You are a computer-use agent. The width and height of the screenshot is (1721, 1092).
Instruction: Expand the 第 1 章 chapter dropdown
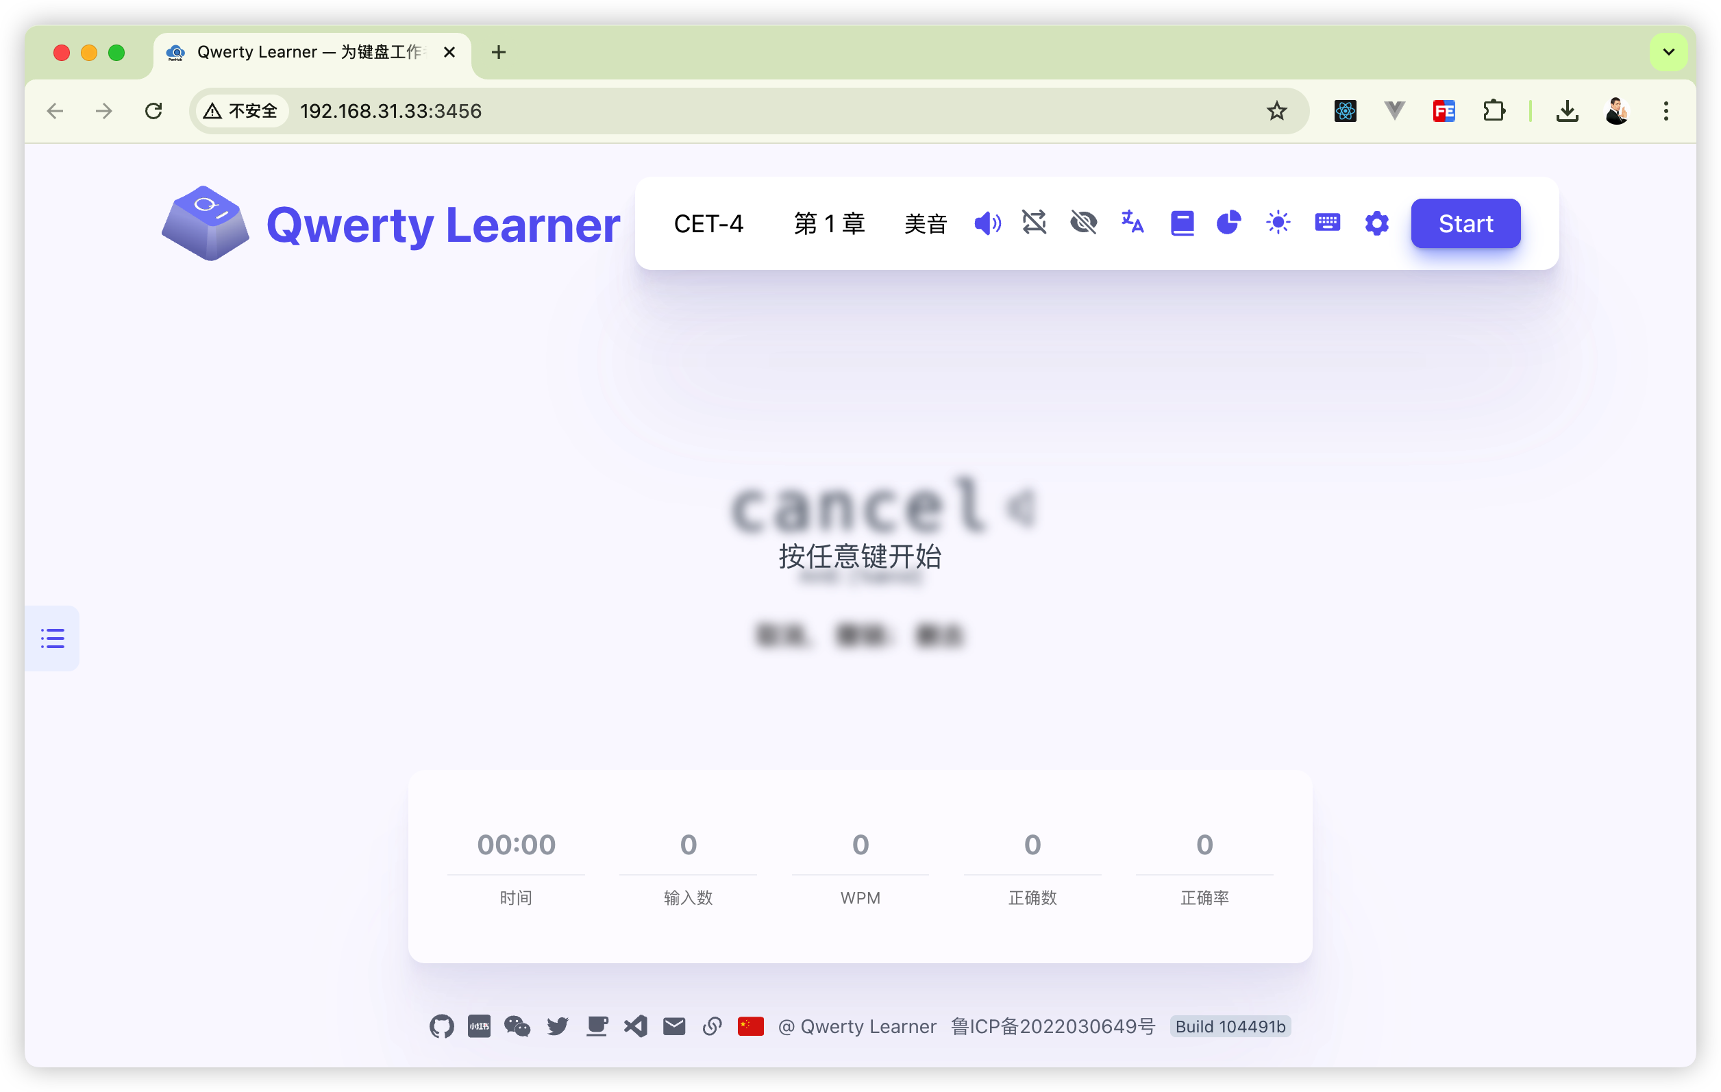point(829,224)
